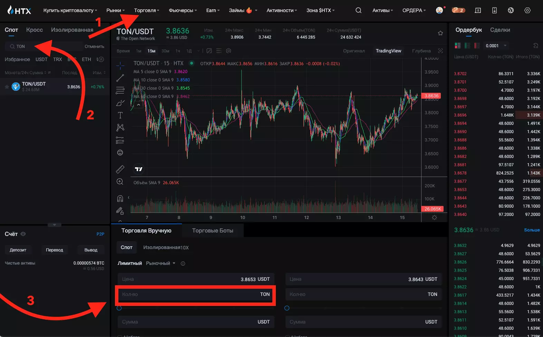The image size is (543, 337).
Task: Toggle favorite star for TON/USDT row
Action: [7, 87]
